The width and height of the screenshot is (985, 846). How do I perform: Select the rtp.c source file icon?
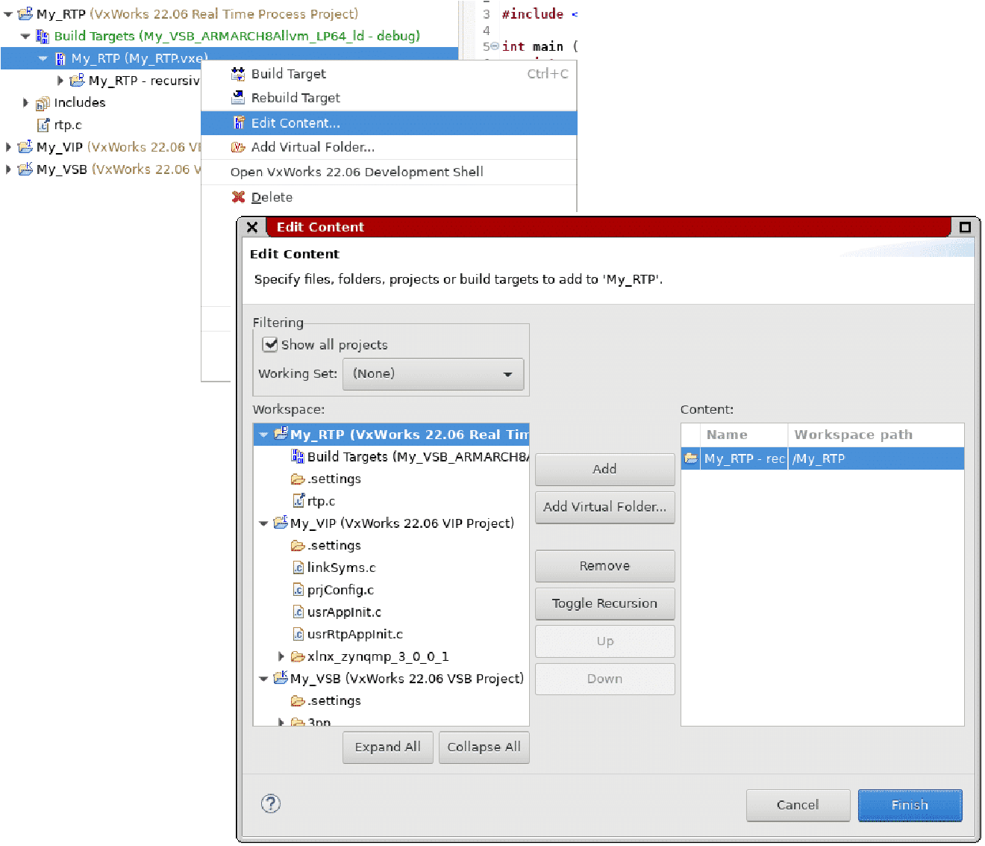point(43,125)
